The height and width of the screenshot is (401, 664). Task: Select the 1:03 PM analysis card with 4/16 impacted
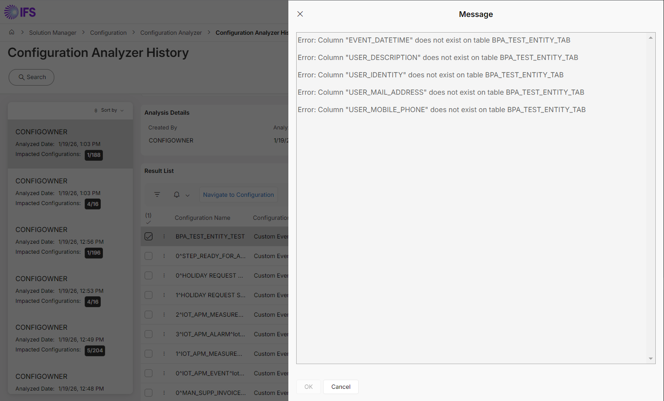(x=70, y=193)
